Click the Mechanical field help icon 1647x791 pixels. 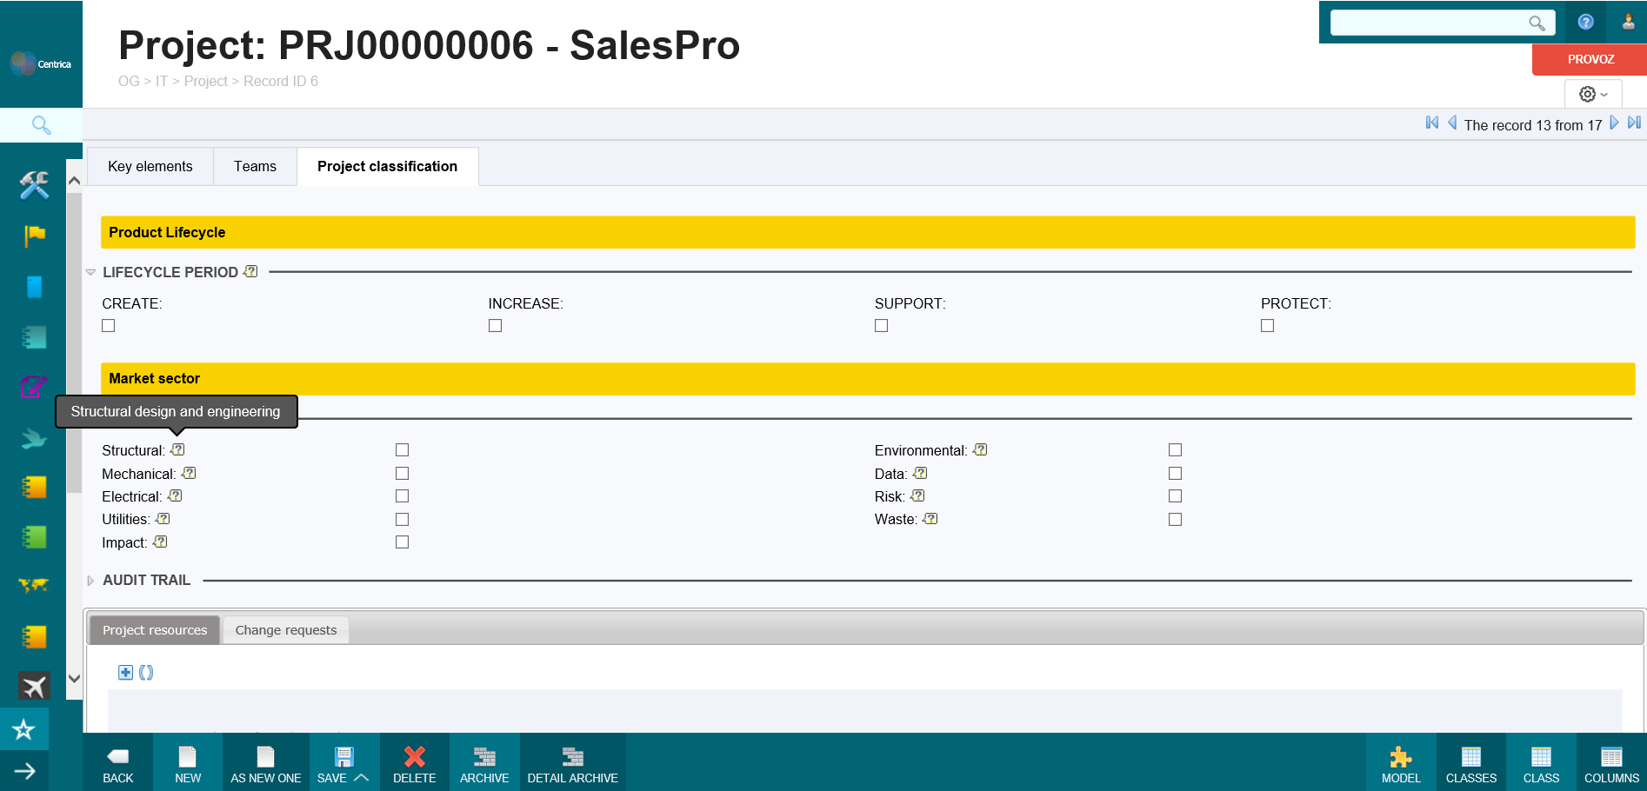point(189,473)
